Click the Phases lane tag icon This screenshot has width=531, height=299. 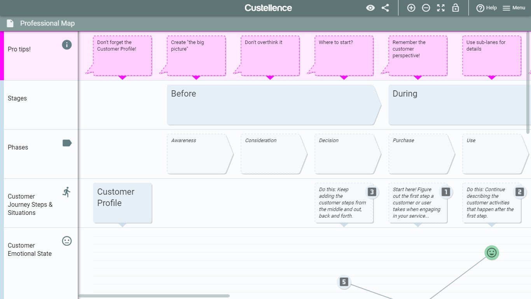point(67,143)
